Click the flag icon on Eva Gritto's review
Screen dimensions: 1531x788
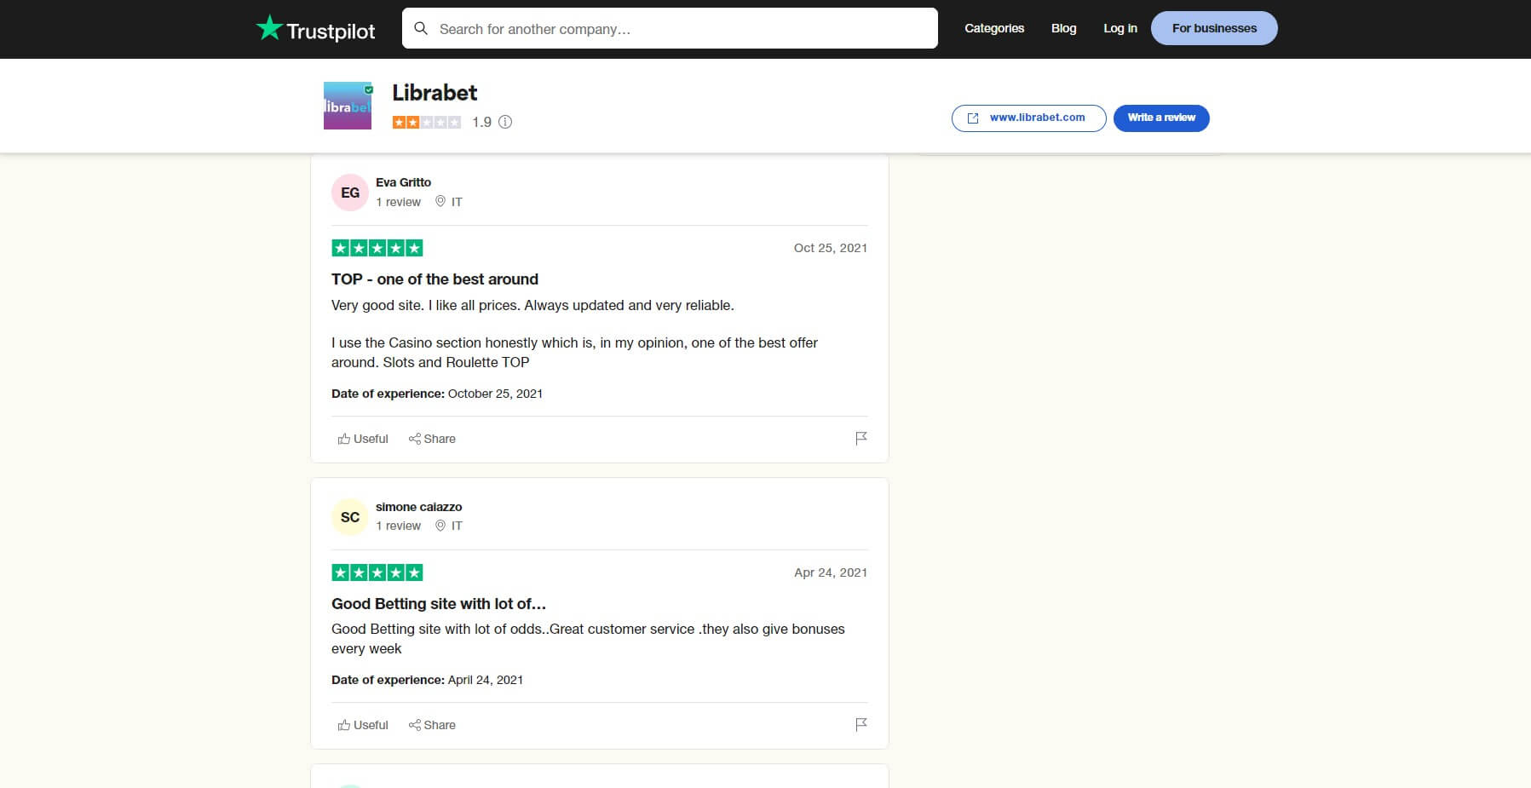860,437
